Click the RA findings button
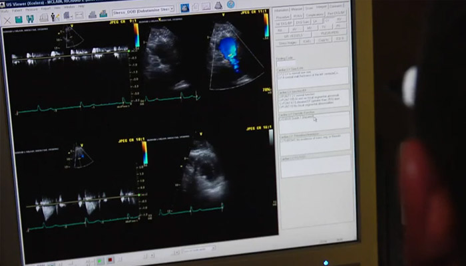Image resolution: width=466 pixels, height=266 pixels. [280, 31]
